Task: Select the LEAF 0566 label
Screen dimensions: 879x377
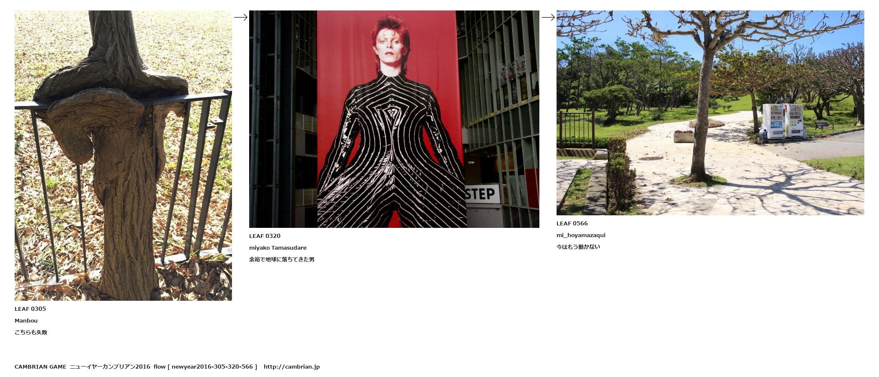Action: click(572, 223)
